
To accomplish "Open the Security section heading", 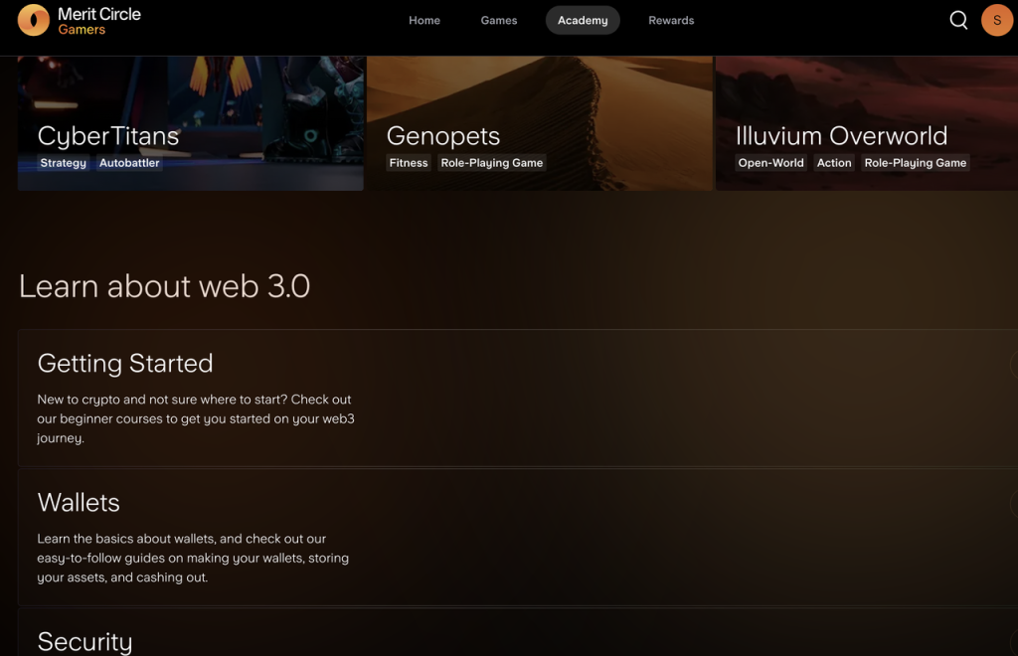I will point(85,642).
